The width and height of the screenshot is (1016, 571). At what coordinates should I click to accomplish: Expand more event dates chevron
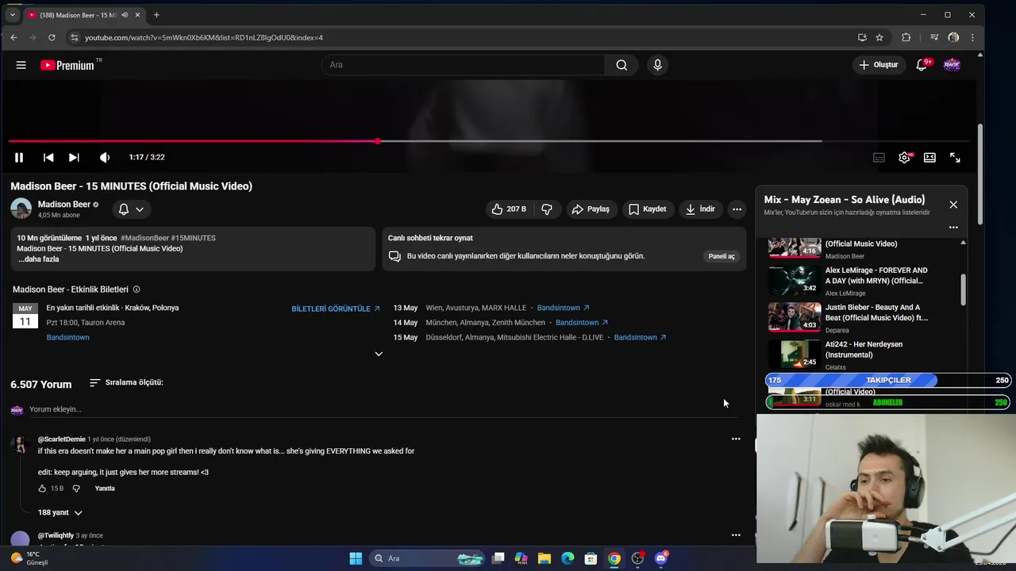pos(379,354)
